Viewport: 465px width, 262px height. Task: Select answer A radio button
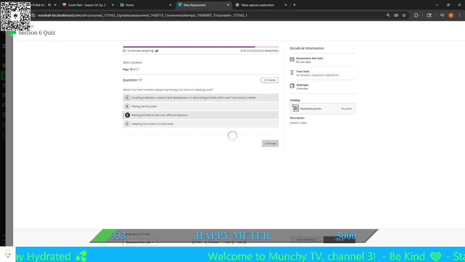[127, 98]
